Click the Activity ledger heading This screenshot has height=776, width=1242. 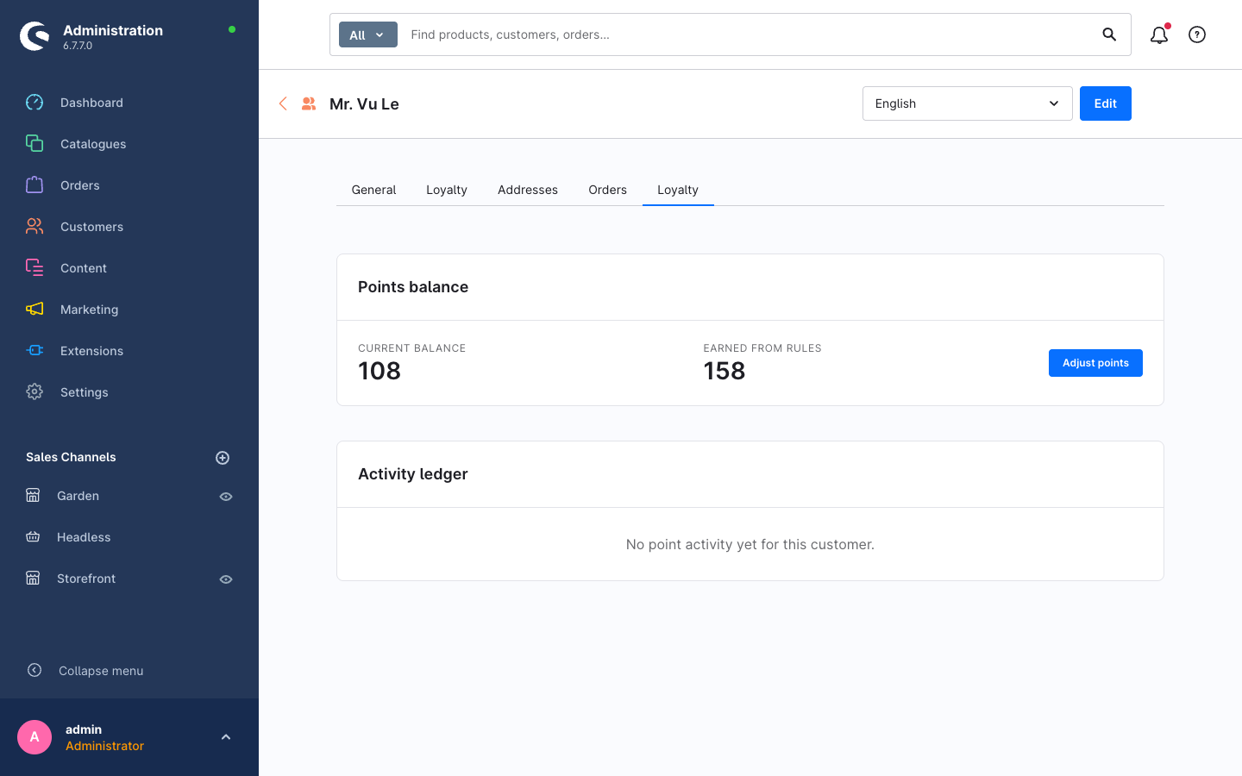[x=413, y=474]
